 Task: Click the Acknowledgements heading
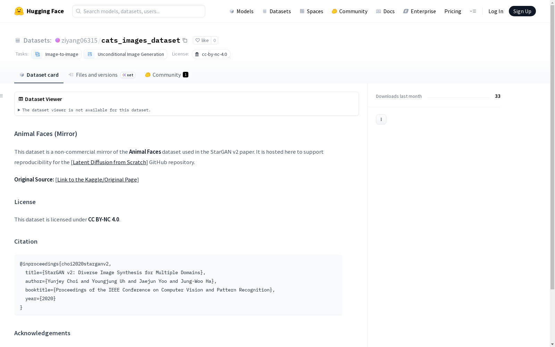point(42,333)
